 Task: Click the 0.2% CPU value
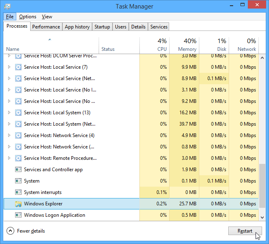coord(161,204)
